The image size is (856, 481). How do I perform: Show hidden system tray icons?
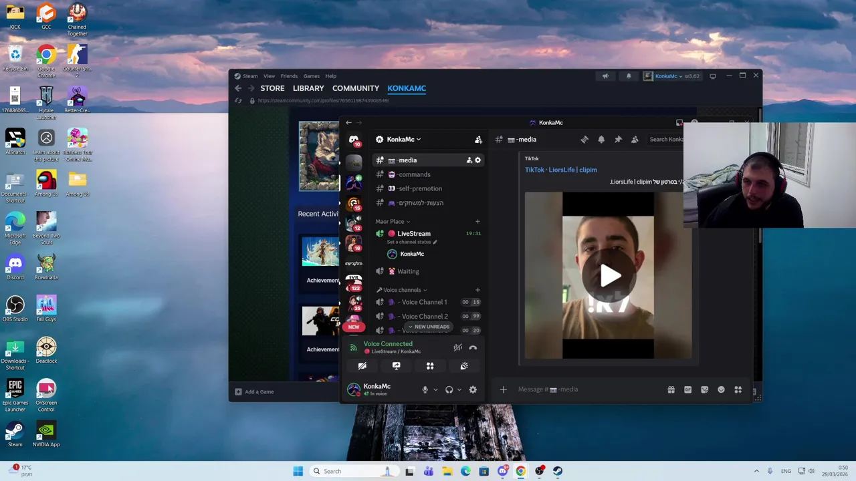[756, 471]
